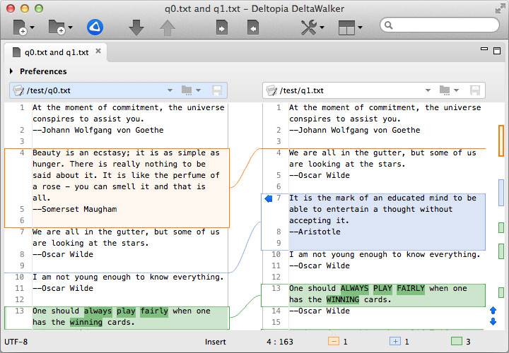Open the layout dropdown arrow
The image size is (509, 353).
tap(360, 28)
